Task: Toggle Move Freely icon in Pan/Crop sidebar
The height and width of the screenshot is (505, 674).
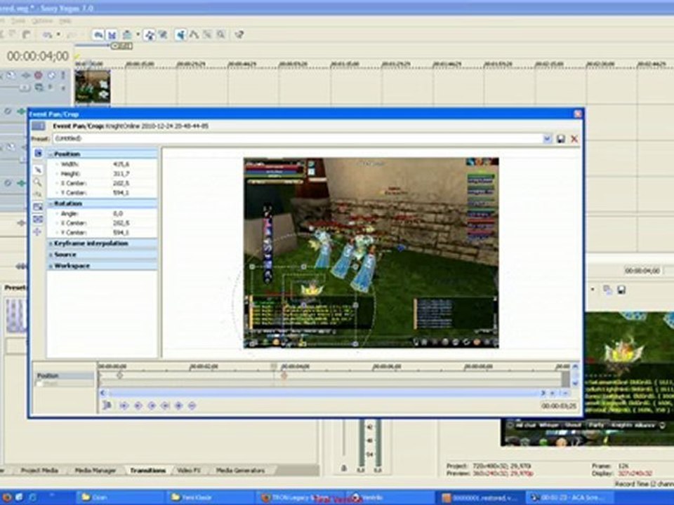Action: point(38,232)
